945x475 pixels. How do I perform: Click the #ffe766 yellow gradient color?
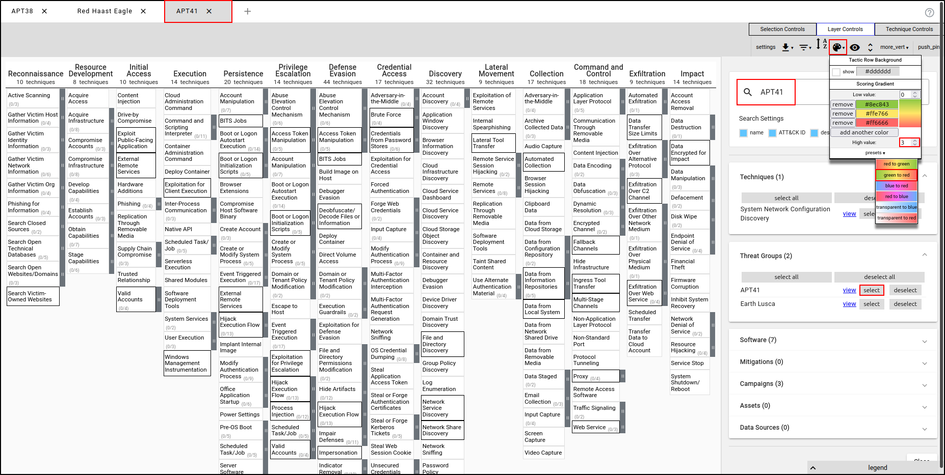click(877, 114)
